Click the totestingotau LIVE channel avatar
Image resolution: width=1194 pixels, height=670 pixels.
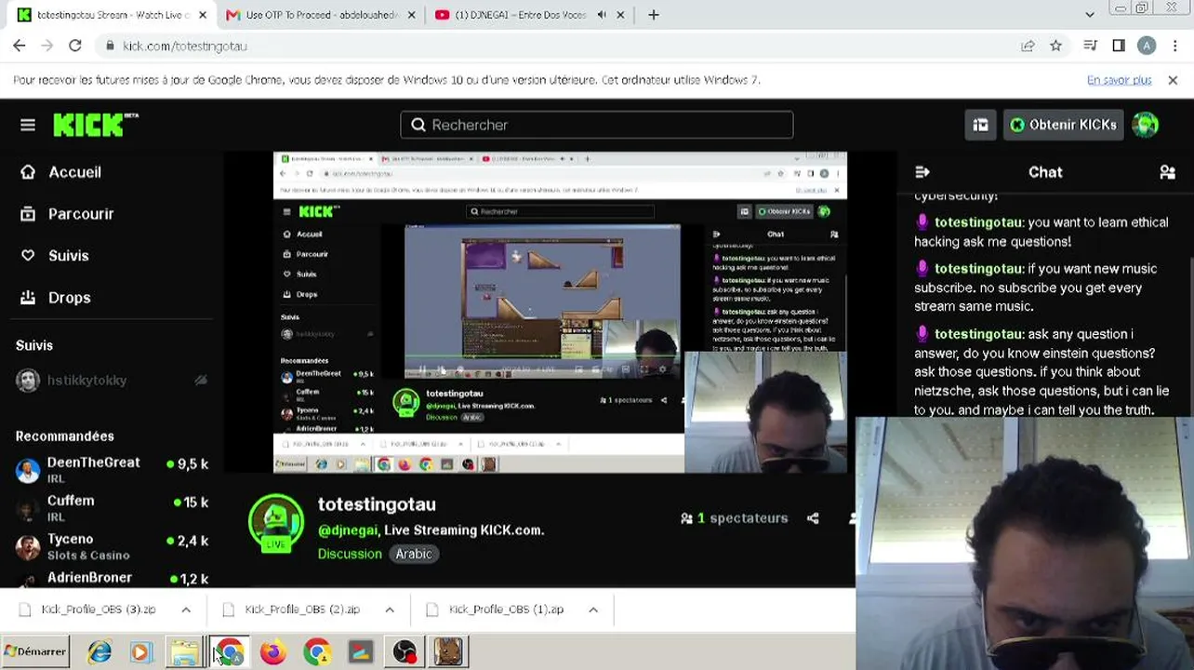tap(276, 522)
